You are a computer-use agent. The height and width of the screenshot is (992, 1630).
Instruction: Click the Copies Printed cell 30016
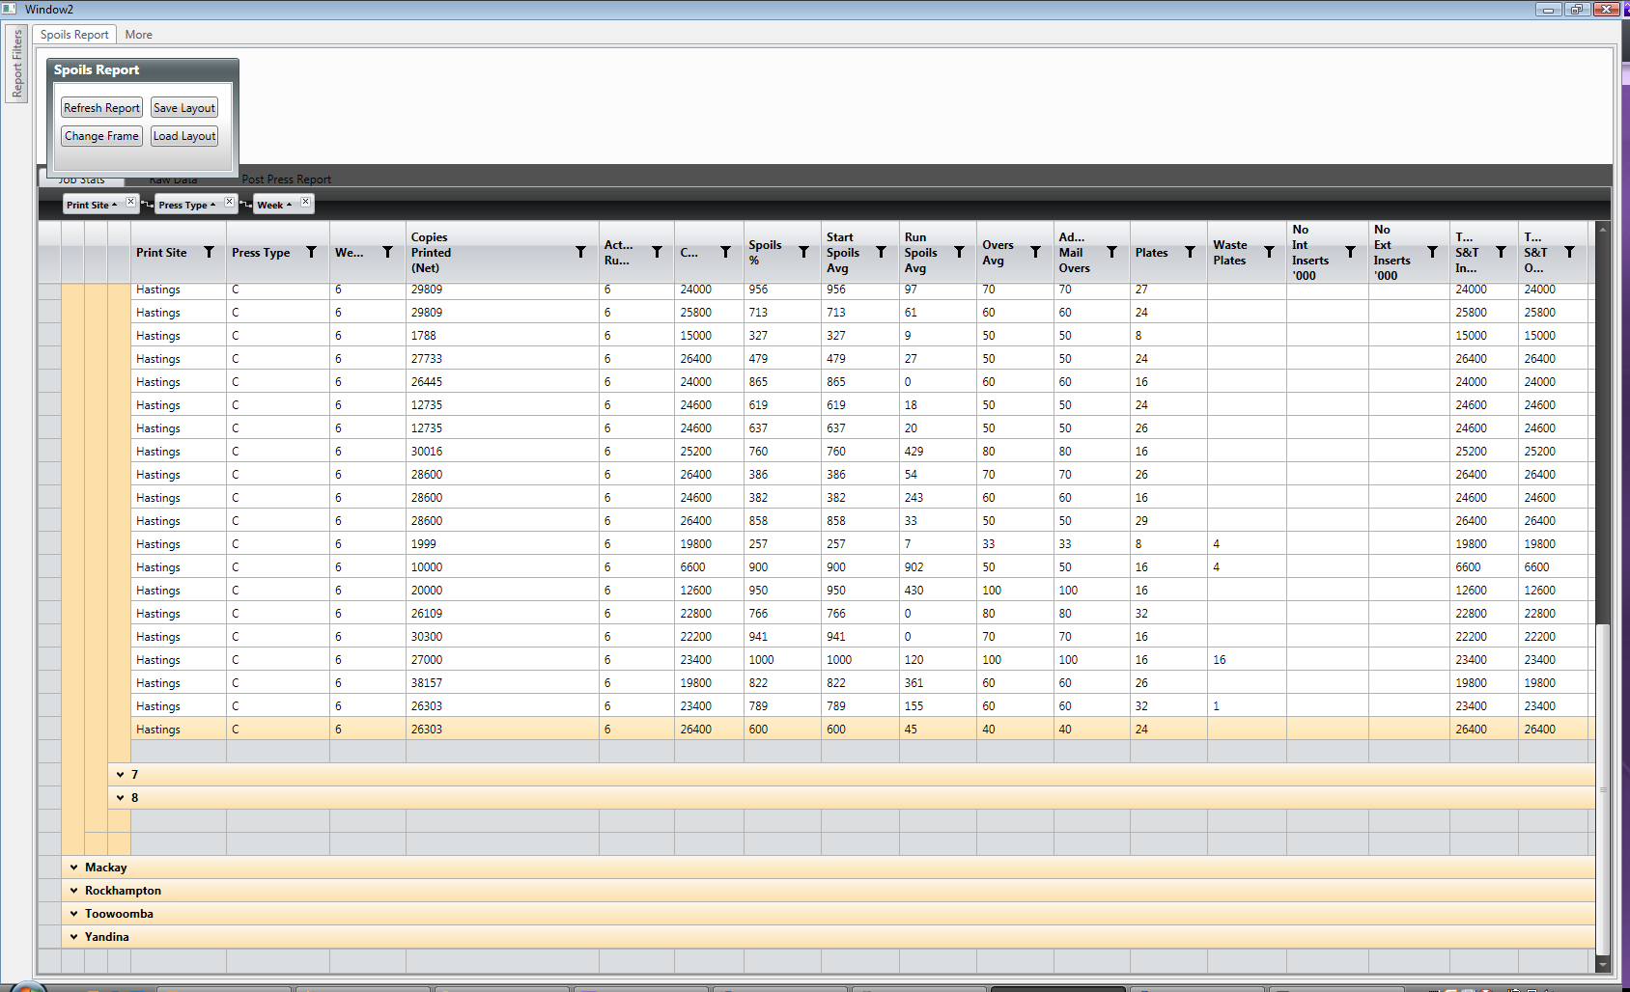coord(502,452)
